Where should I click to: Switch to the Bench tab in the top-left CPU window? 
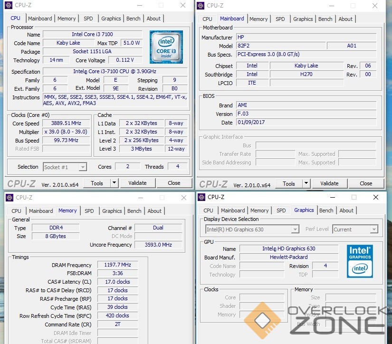pos(134,19)
